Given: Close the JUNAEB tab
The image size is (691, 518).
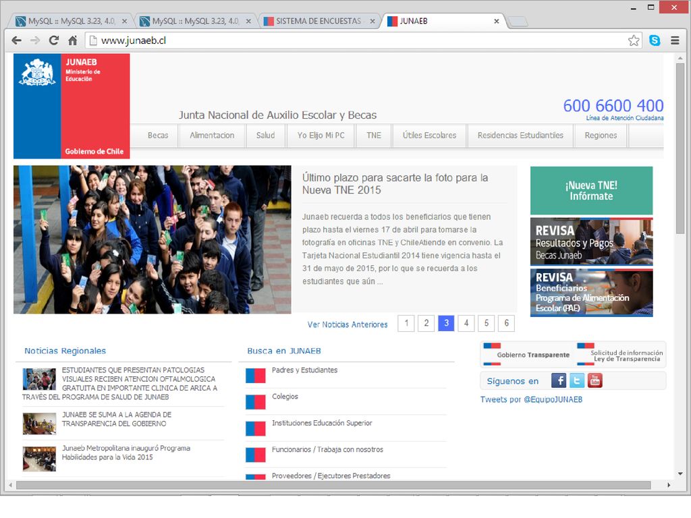Looking at the screenshot, I should coord(497,21).
